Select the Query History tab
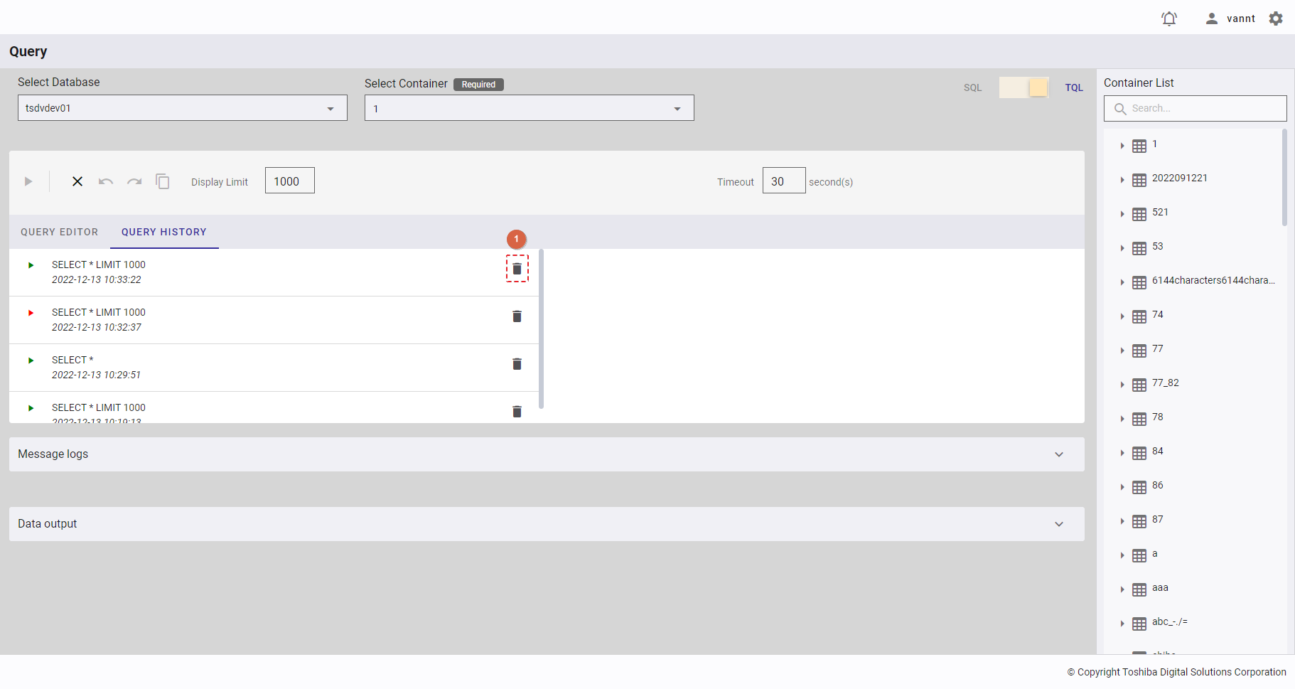 click(163, 232)
